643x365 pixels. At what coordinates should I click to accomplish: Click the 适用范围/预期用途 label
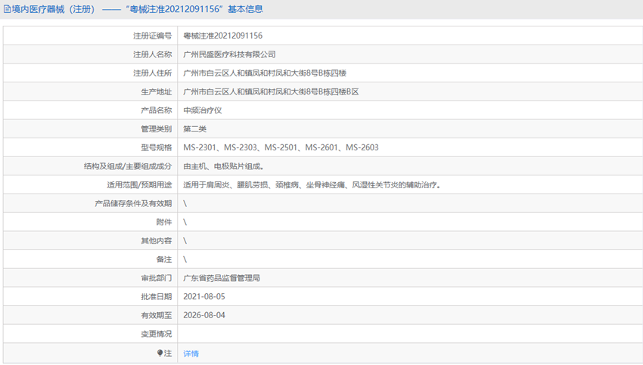tap(139, 184)
